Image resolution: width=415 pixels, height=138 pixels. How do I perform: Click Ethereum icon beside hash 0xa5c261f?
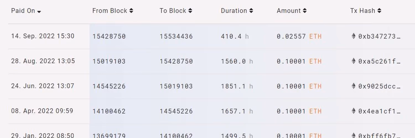point(353,61)
